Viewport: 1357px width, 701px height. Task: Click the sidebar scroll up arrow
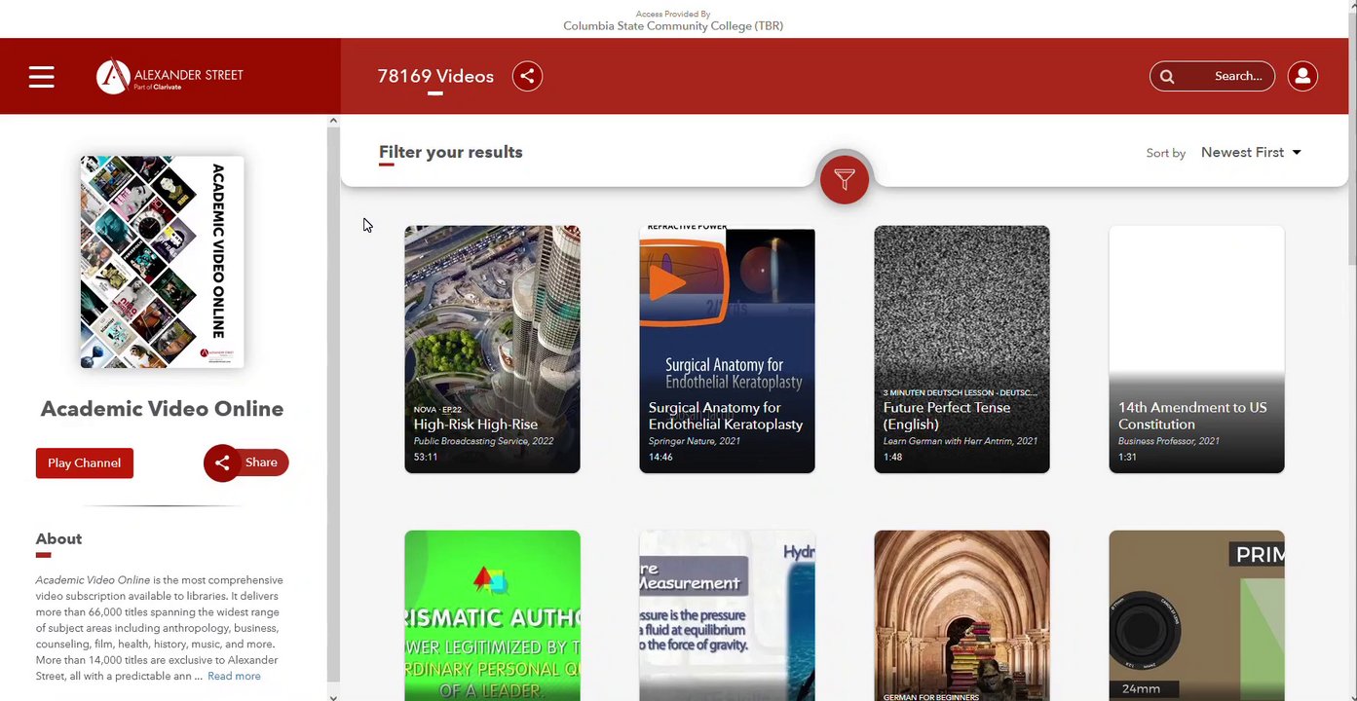pyautogui.click(x=333, y=121)
